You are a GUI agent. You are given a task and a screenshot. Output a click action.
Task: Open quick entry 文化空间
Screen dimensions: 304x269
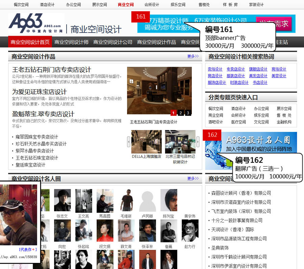click(261, 122)
